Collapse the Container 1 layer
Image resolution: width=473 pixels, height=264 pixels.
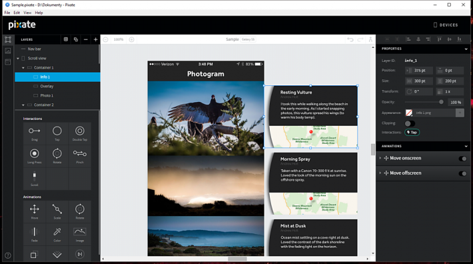pyautogui.click(x=23, y=68)
